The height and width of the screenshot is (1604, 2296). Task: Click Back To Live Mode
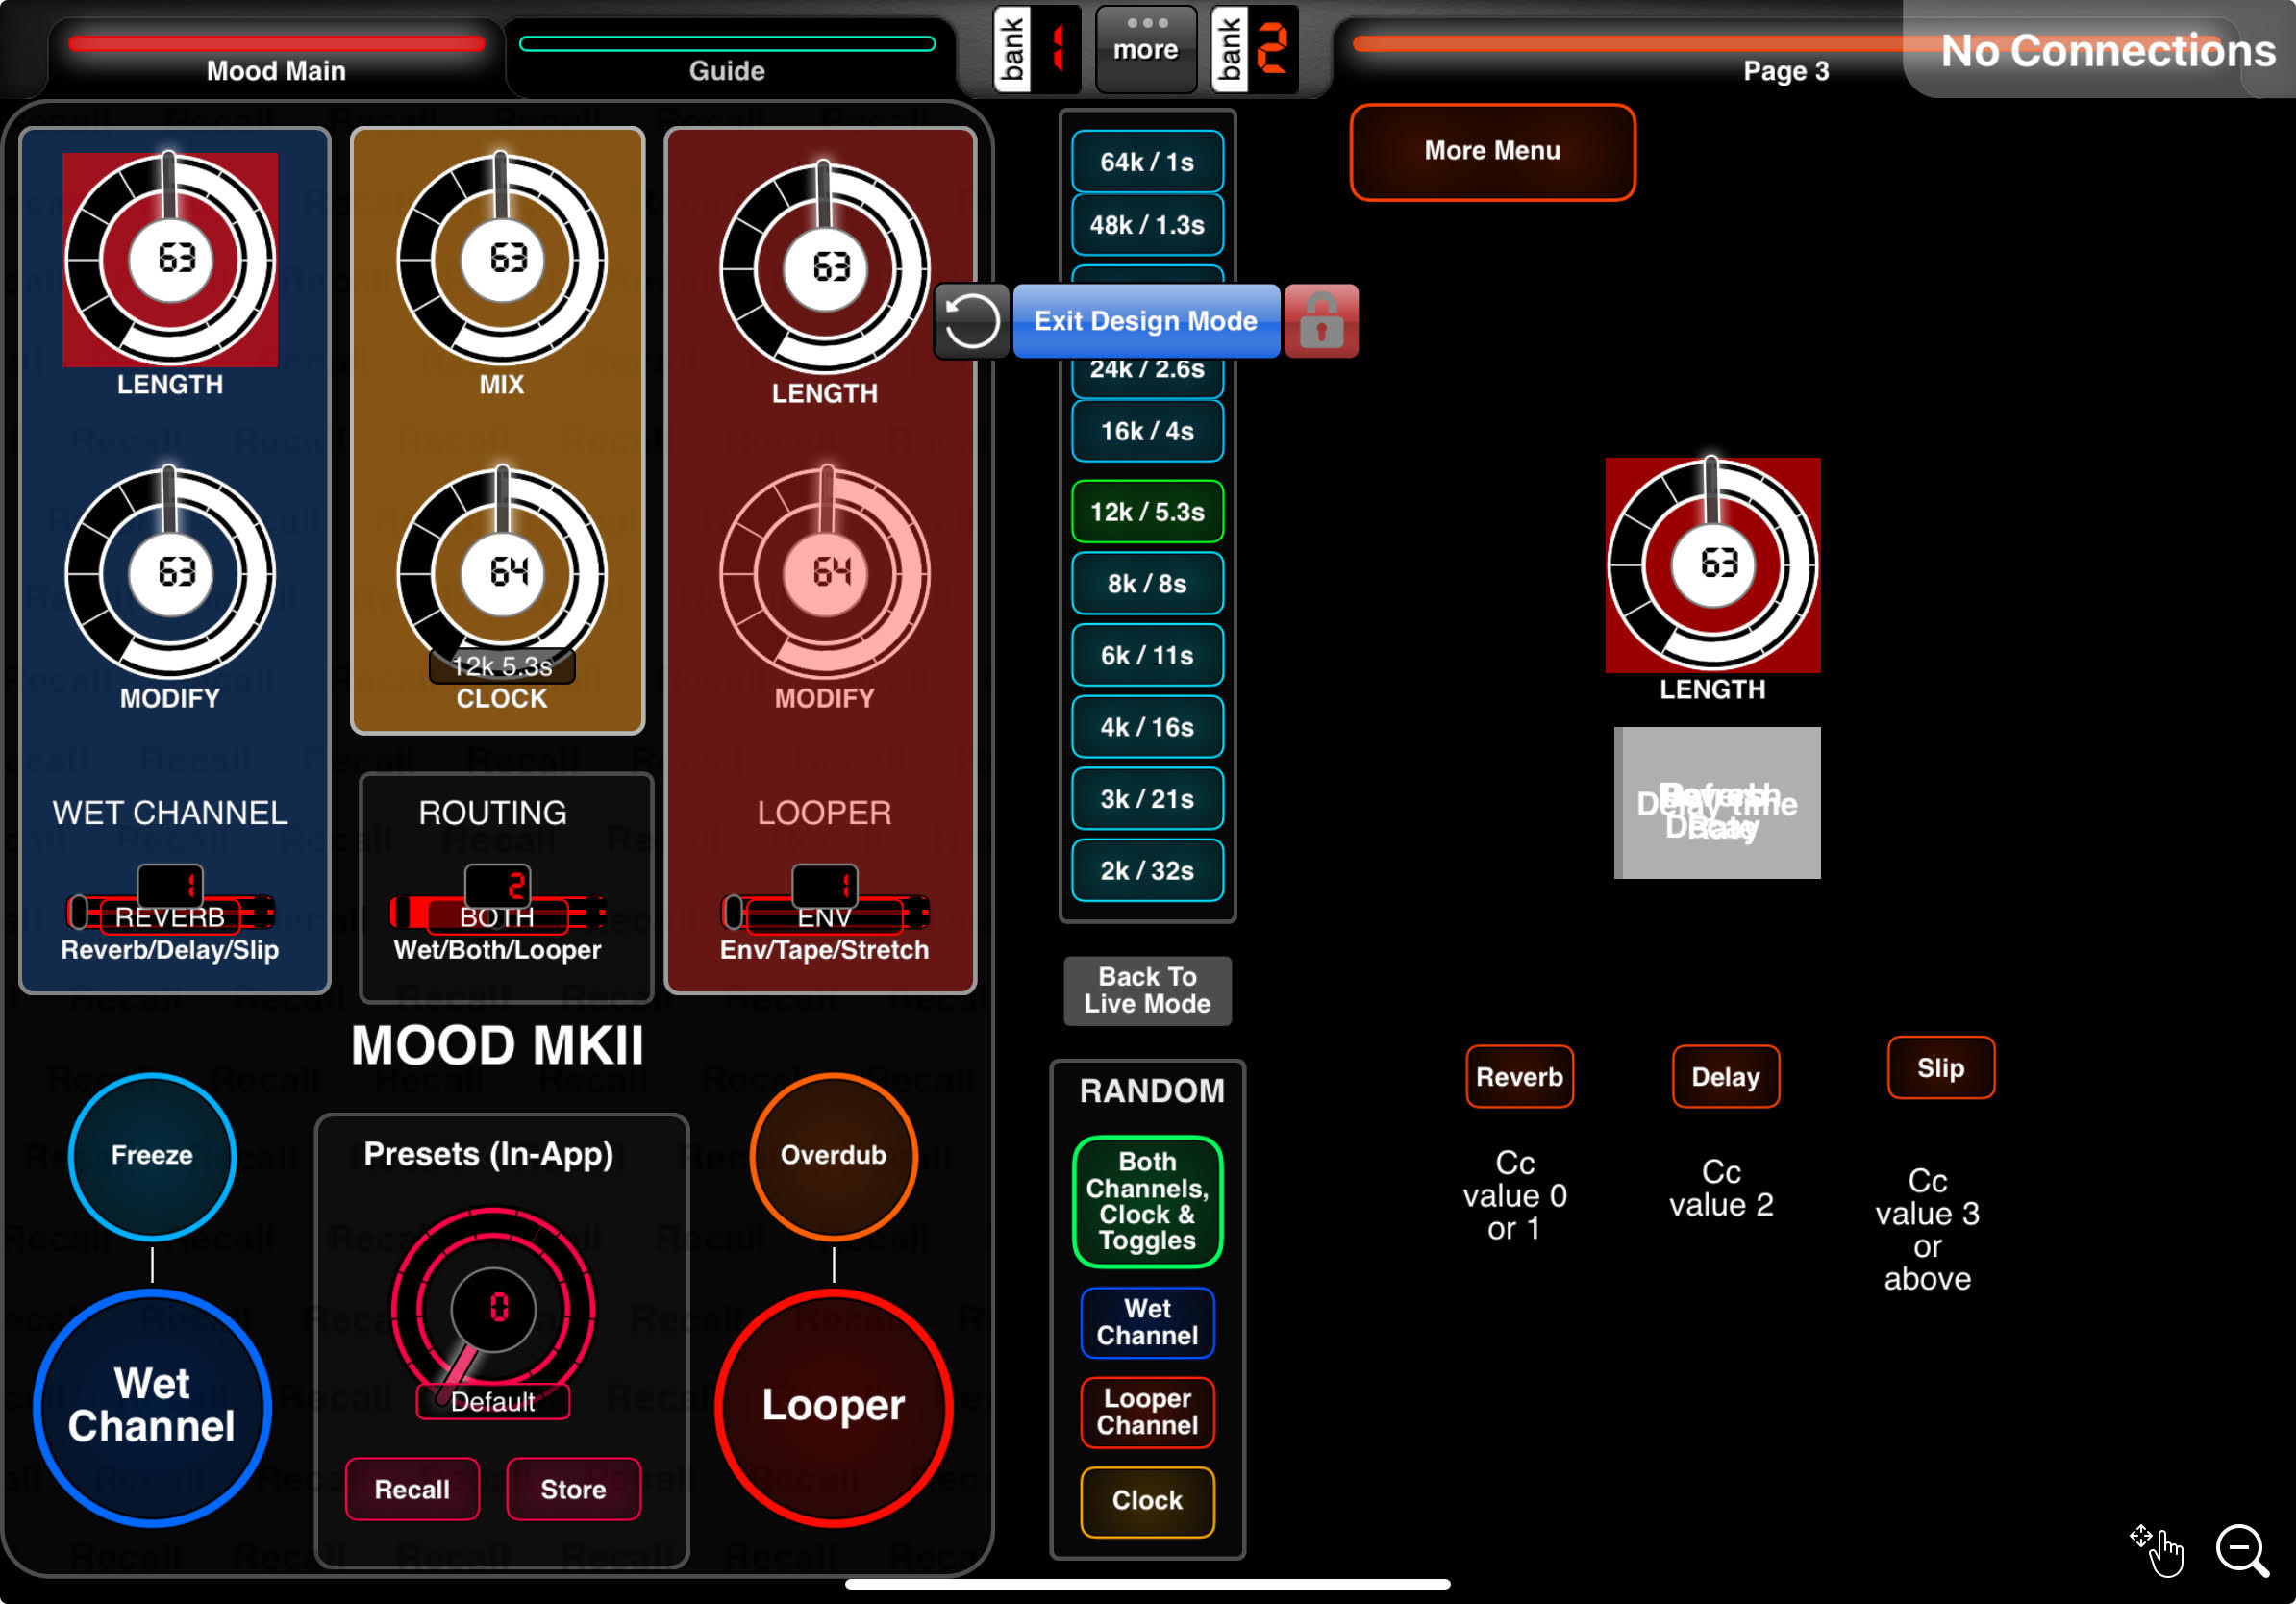point(1147,990)
